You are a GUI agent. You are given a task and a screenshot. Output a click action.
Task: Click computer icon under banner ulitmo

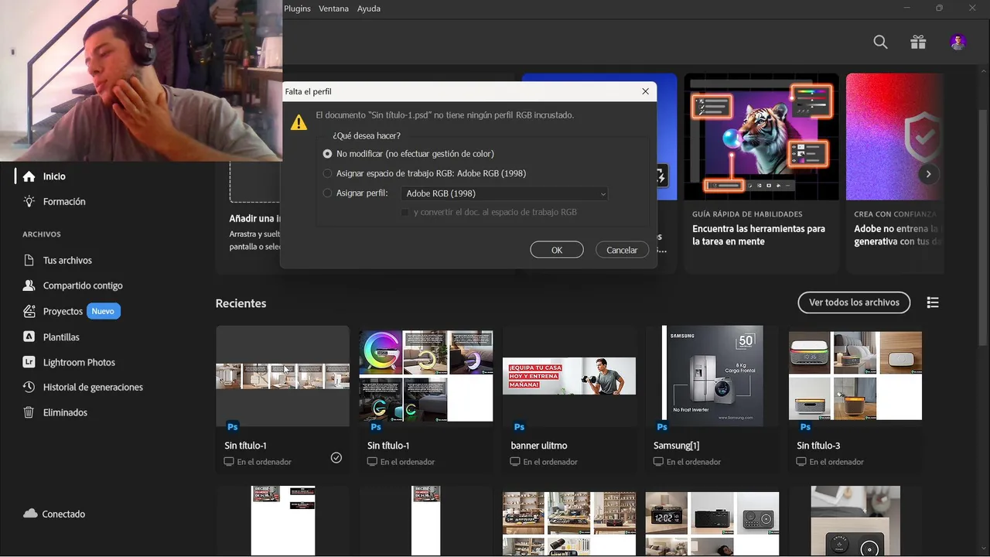516,462
